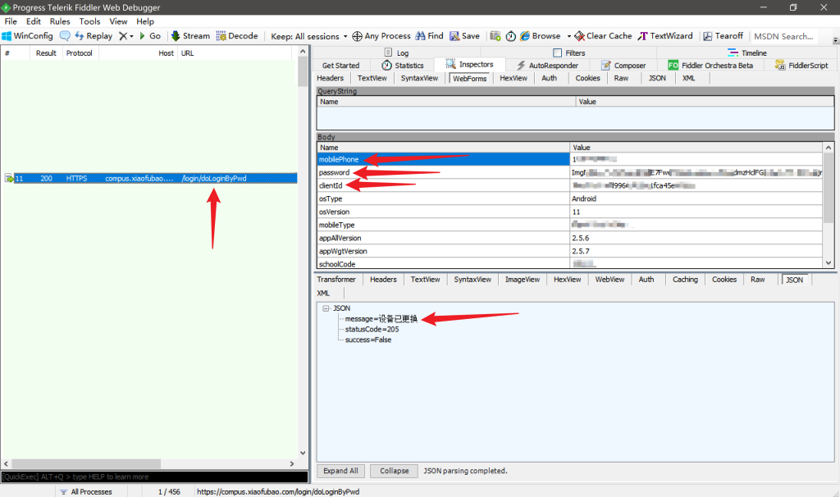Open Fiddler Orchestra Beta tab
The image size is (840, 497).
(x=710, y=66)
